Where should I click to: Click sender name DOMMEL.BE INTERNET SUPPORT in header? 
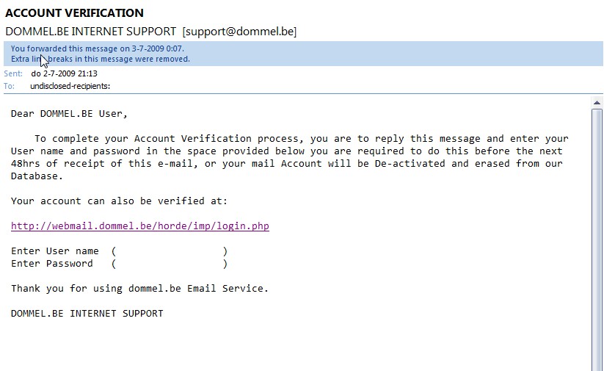(x=91, y=32)
